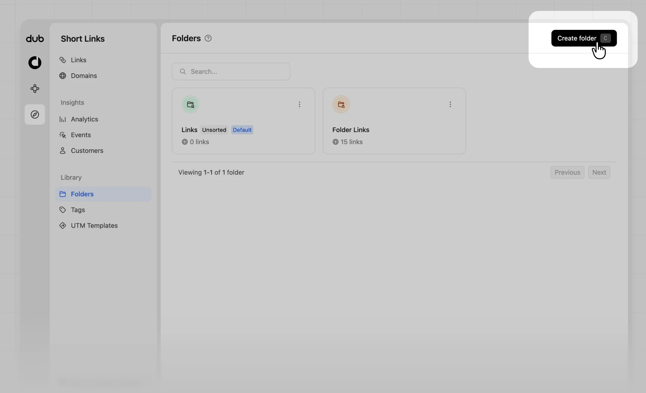Screen dimensions: 646x393
Task: Click the UTM Templates diamond icon
Action: click(63, 225)
